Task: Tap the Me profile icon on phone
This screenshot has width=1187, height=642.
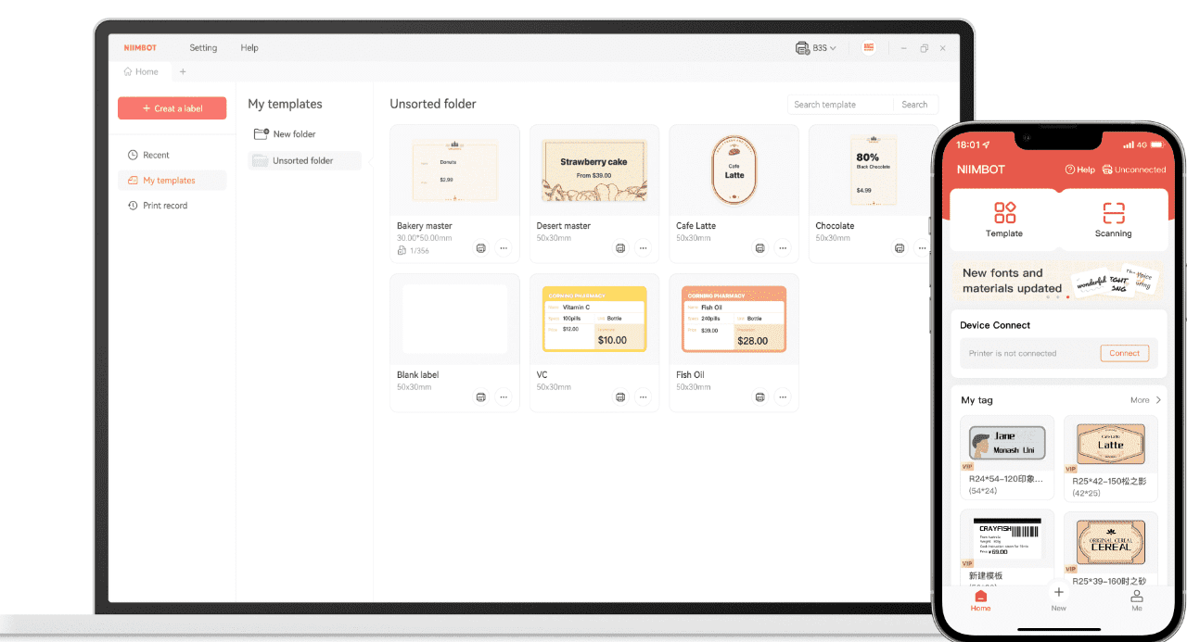Action: pos(1137,600)
